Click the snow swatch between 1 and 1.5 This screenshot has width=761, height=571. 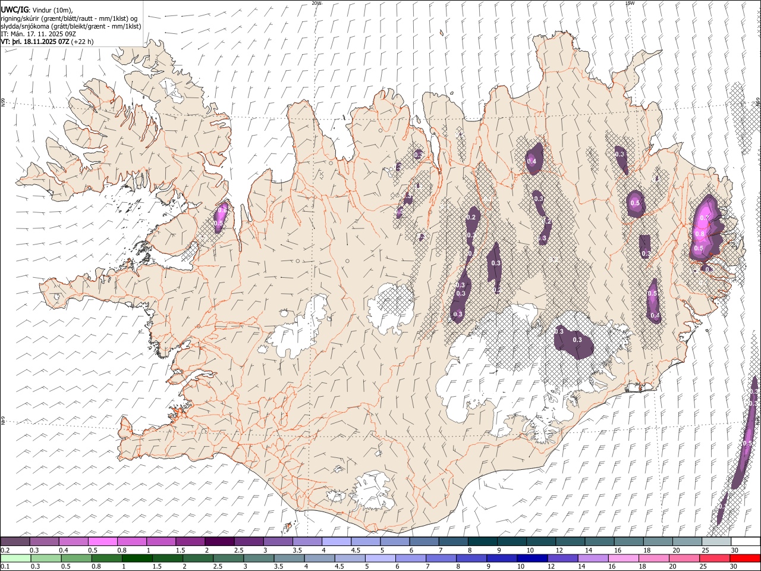[x=161, y=541]
